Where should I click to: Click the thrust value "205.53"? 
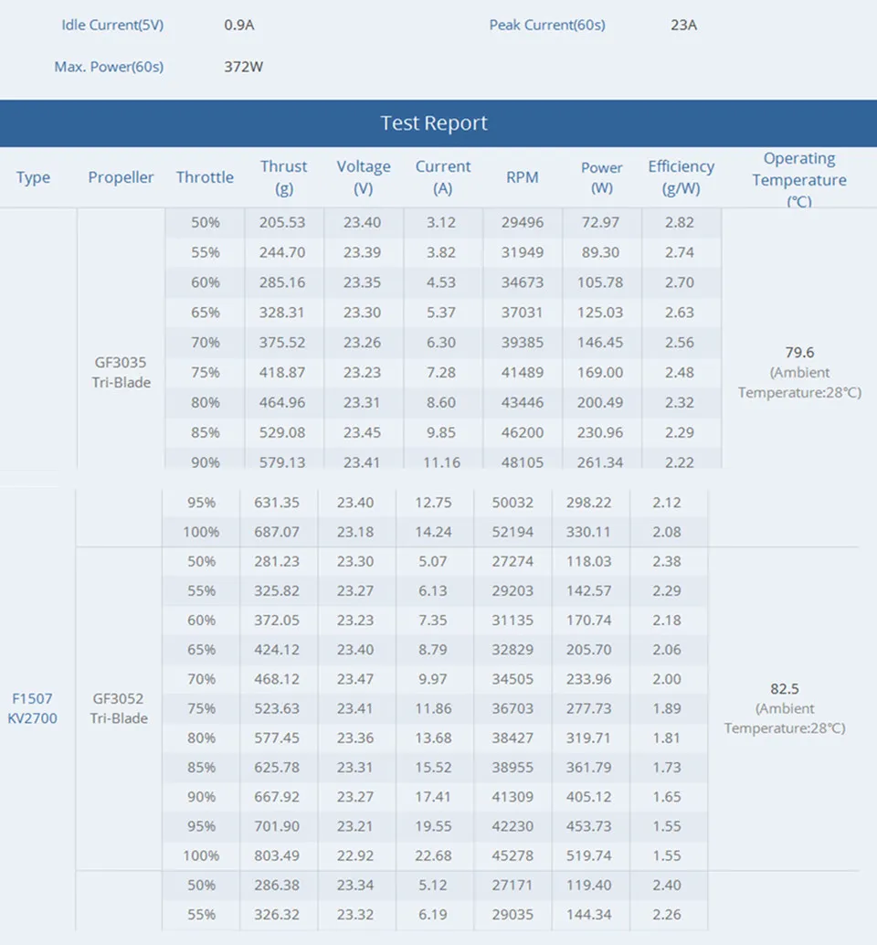point(282,222)
